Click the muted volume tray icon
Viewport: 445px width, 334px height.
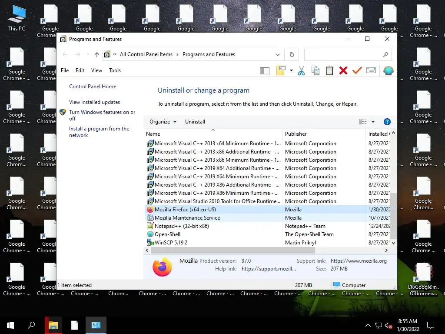389,325
